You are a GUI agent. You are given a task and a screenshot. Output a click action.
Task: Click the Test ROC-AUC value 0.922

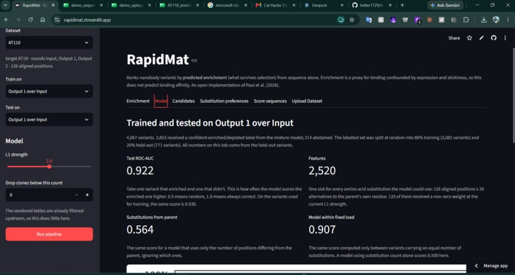tap(140, 170)
